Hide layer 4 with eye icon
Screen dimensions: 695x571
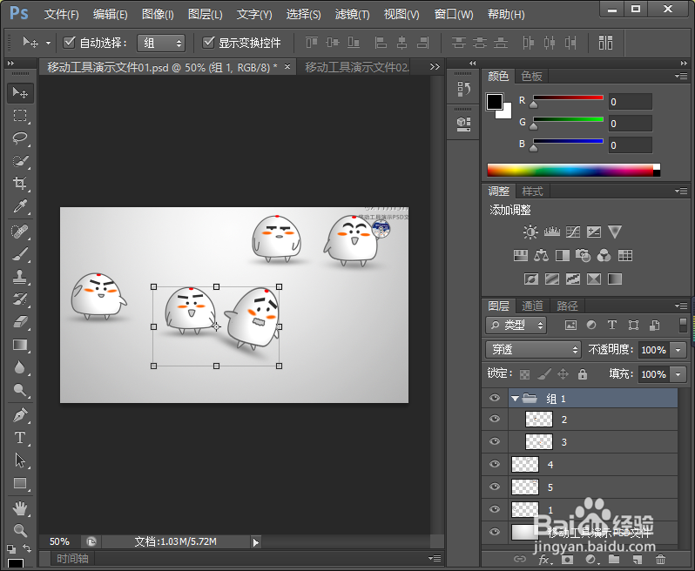coord(495,464)
